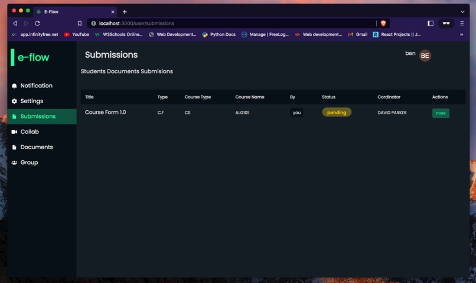
Task: Go back with browser back arrow
Action: [15, 24]
